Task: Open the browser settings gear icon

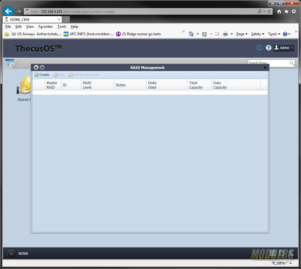Action: point(294,12)
